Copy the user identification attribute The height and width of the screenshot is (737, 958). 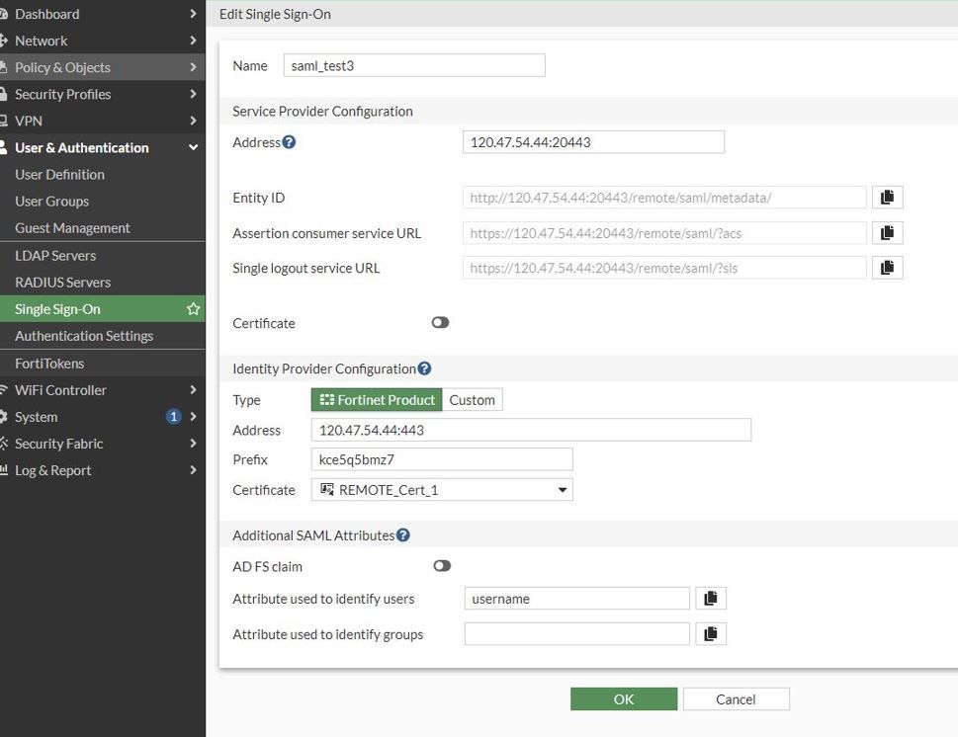[x=710, y=599]
